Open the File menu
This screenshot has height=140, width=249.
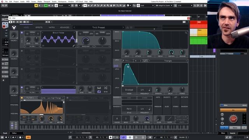(6, 2)
